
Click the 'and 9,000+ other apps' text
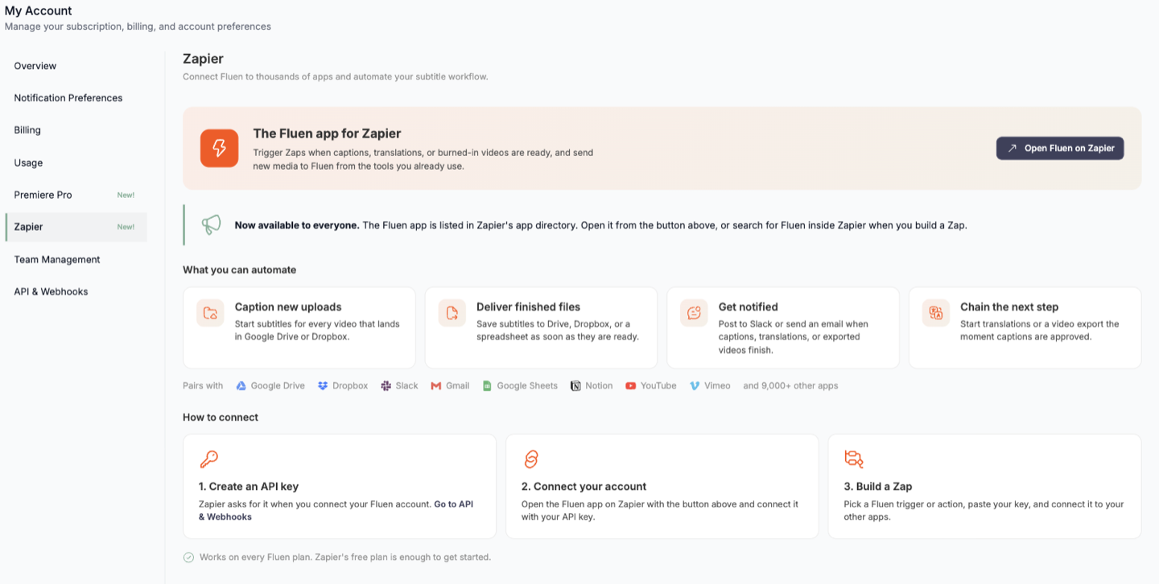pos(790,386)
